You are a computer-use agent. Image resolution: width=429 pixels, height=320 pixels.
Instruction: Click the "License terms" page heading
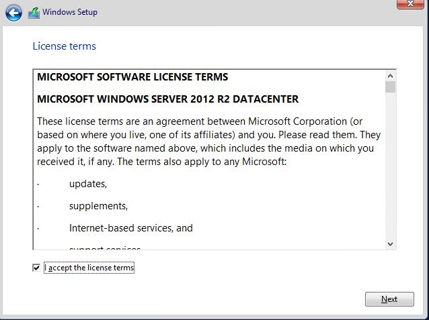(65, 46)
